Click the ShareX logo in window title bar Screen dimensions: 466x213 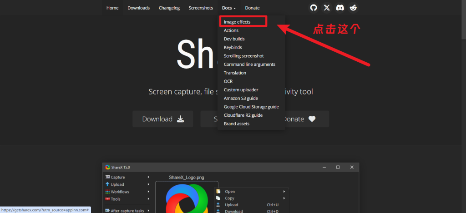107,167
